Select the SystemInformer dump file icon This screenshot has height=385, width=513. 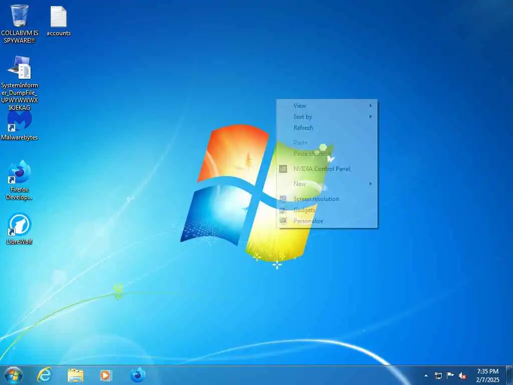pyautogui.click(x=20, y=83)
